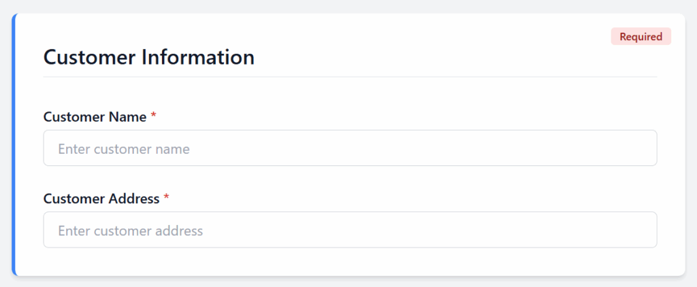Click the word "Customer" in the heading
The width and height of the screenshot is (697, 287).
(90, 57)
